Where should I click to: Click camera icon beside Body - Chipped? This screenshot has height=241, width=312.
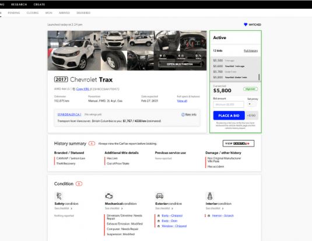pos(159,216)
